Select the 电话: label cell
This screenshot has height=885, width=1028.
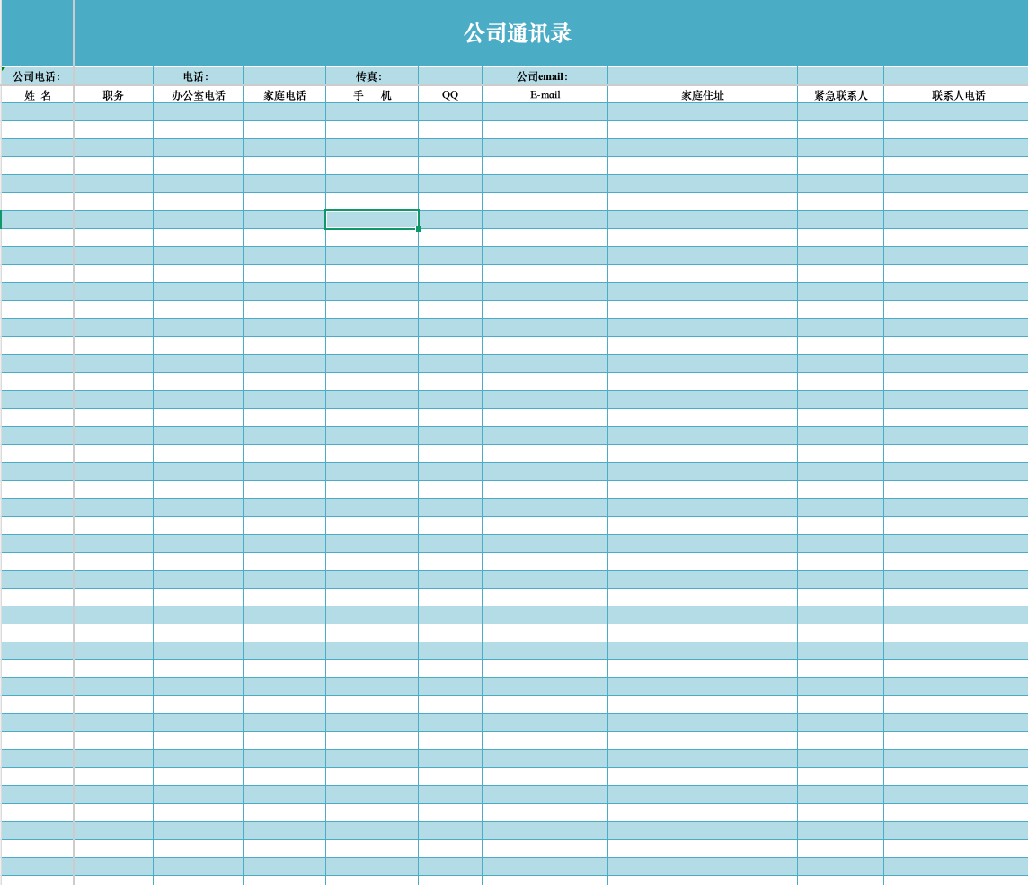click(x=198, y=76)
